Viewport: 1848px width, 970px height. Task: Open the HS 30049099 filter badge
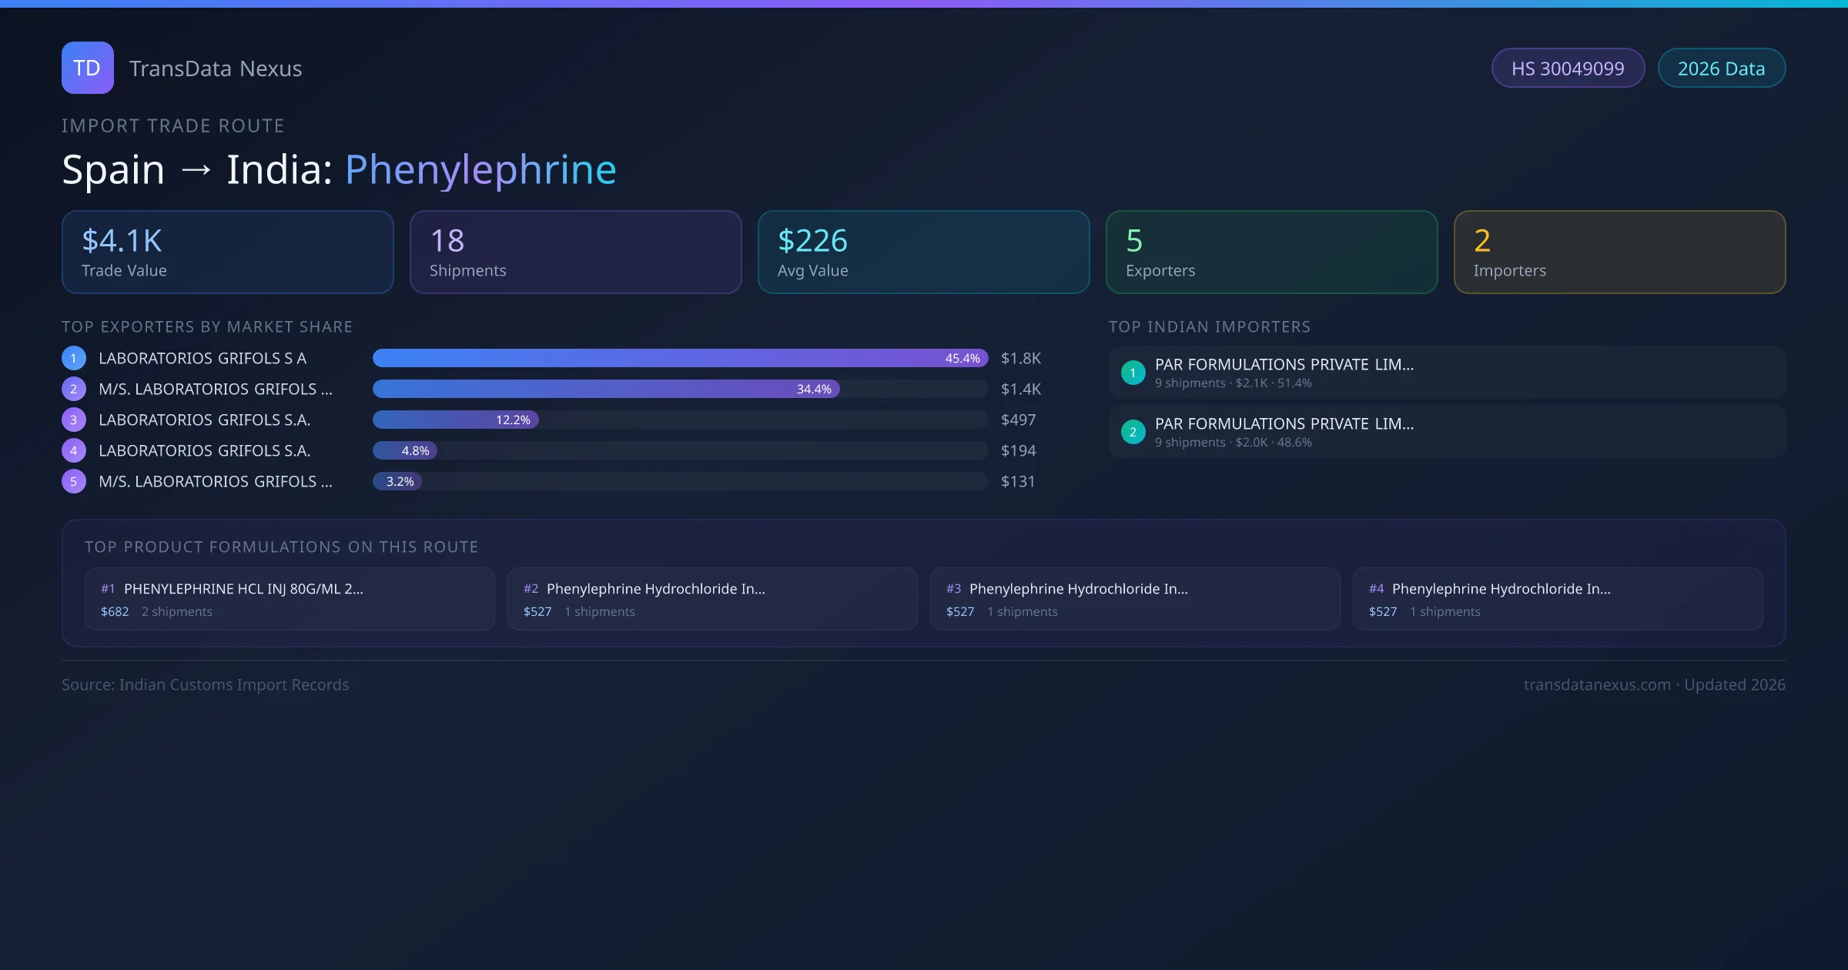coord(1568,68)
